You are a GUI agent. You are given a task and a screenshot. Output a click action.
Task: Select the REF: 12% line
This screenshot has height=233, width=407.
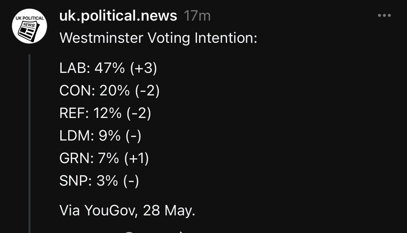coord(105,113)
